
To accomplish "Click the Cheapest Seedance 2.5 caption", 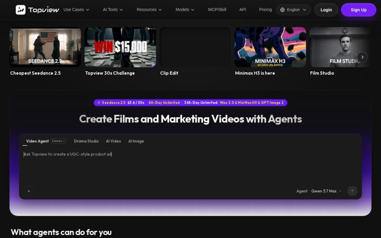I will (35, 73).
